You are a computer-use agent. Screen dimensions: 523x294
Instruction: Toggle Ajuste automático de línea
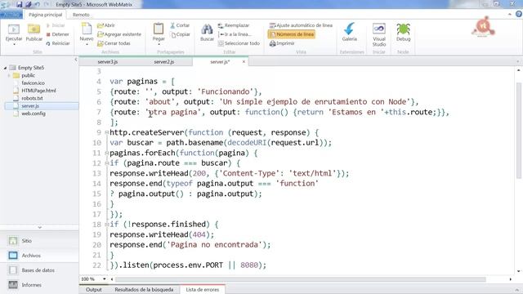(x=301, y=25)
